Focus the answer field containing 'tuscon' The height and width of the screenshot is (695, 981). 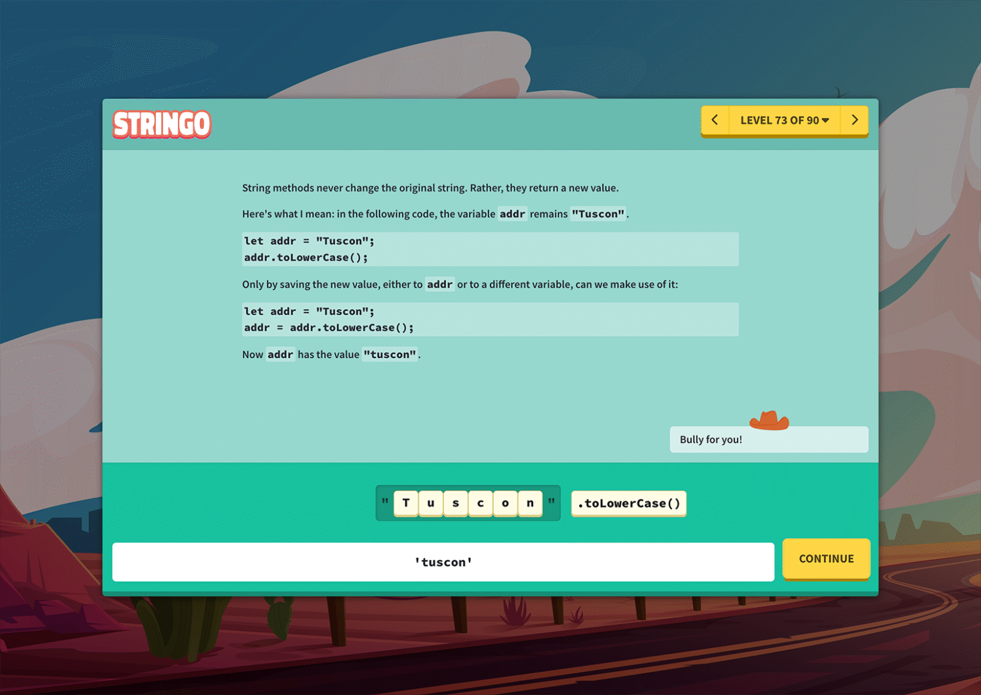tap(443, 562)
